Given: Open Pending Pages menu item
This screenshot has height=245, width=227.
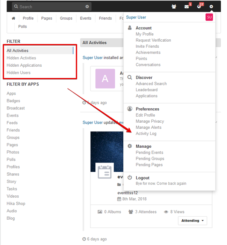Looking at the screenshot, I should pos(149,165).
